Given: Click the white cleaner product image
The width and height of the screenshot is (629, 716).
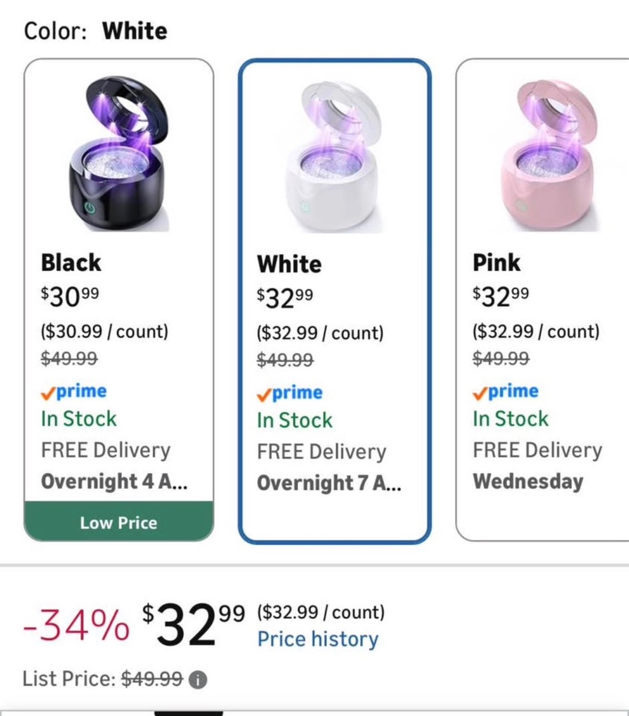Looking at the screenshot, I should (x=334, y=156).
